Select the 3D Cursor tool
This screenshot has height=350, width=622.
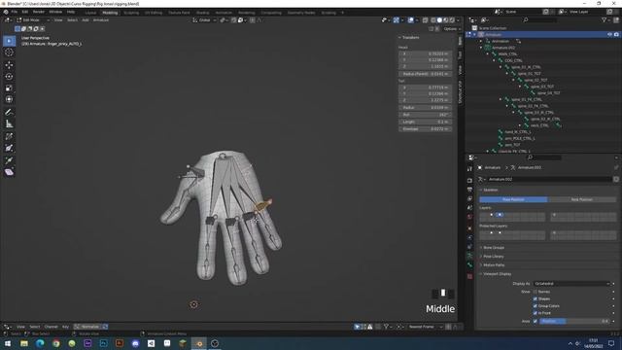click(x=9, y=52)
